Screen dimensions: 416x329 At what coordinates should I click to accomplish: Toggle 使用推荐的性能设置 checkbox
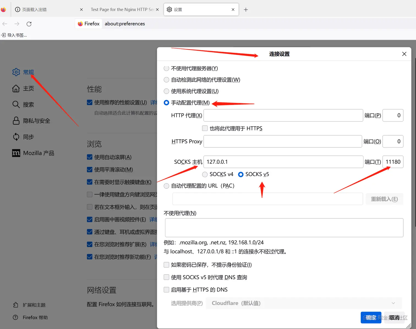(x=90, y=103)
